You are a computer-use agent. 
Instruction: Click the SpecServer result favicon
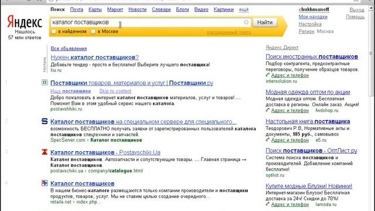45,121
